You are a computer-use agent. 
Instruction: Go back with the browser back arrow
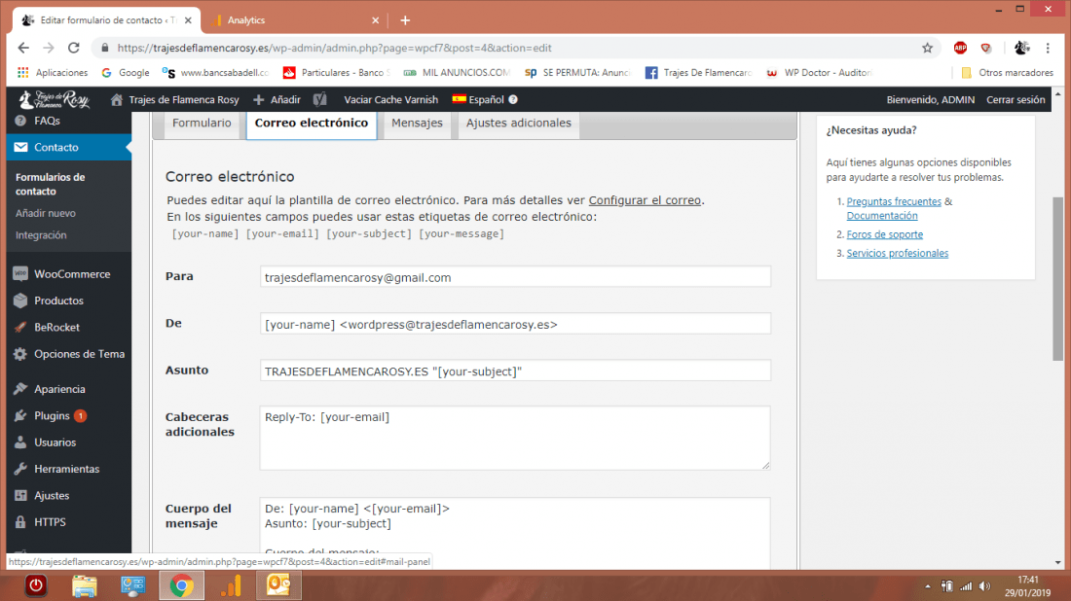23,48
